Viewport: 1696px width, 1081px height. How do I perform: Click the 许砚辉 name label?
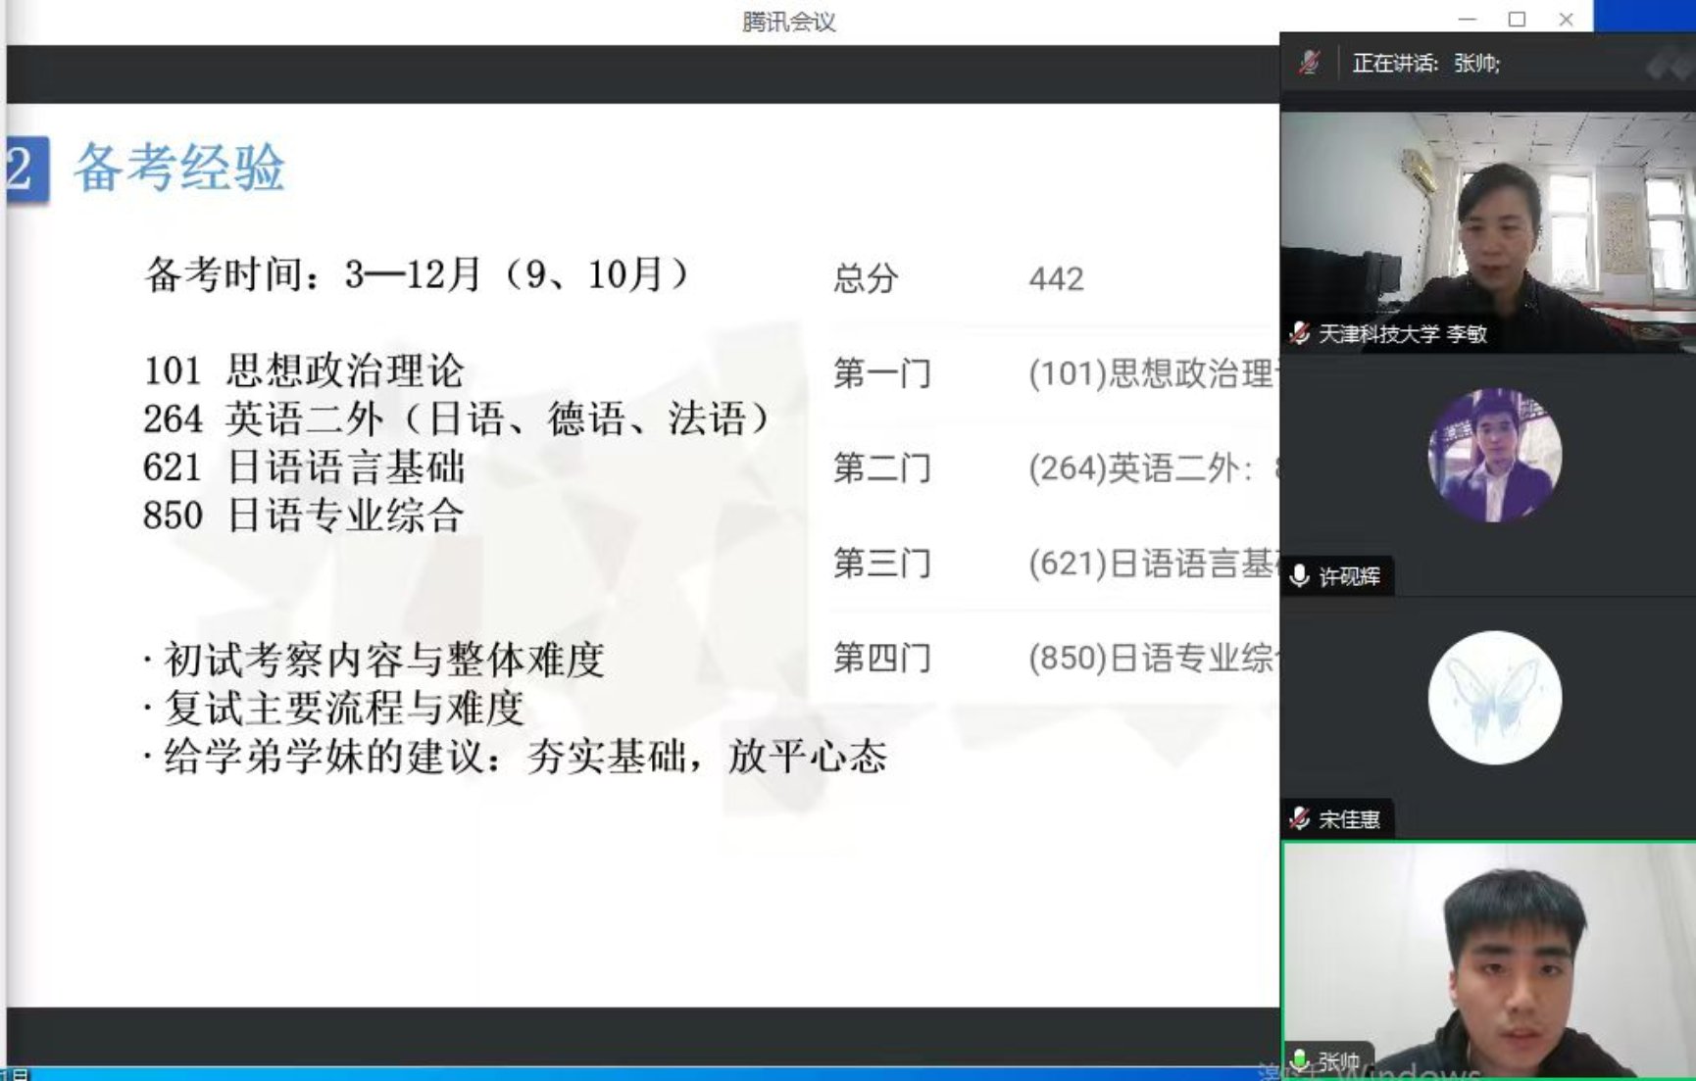click(1349, 576)
